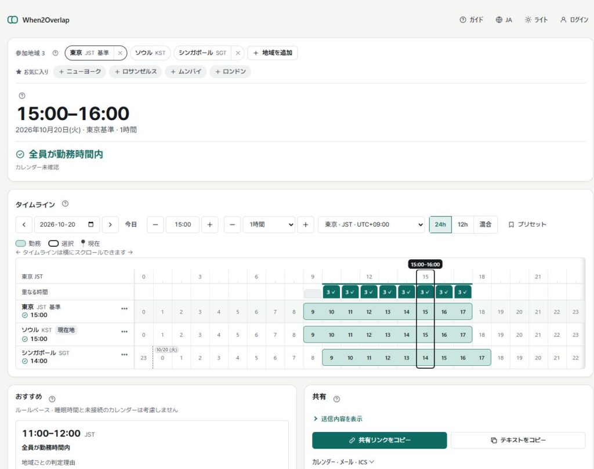594x469 pixels.
Task: Decrease the 15:00 start time
Action: click(x=155, y=224)
